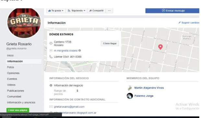Go to Eventos in the sidebar
The height and width of the screenshot is (118, 201).
click(12, 79)
